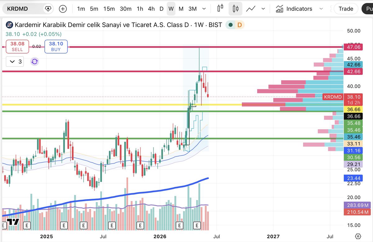
Task: Click the Kardemir company logo icon
Action: coord(9,25)
